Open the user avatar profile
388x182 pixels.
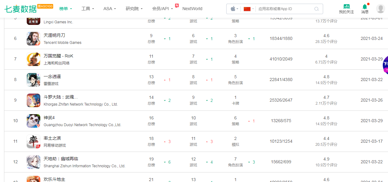(381, 9)
